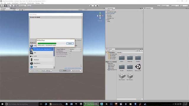Open the Assets menu
This screenshot has height=106, width=189.
[x=9, y=3]
